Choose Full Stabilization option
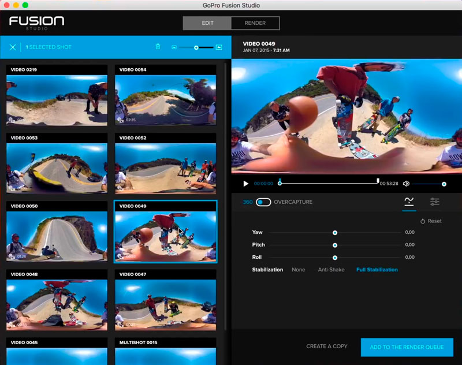 tap(377, 270)
